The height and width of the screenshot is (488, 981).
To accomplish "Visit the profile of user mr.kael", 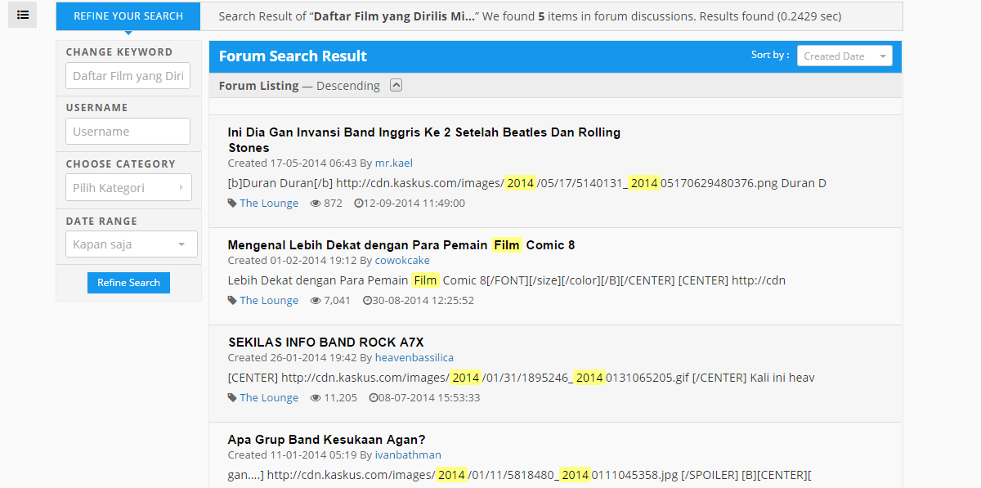I will 394,163.
